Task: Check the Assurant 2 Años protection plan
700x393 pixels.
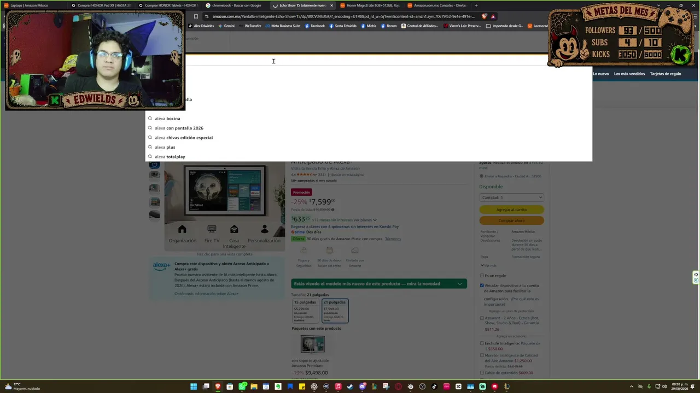Action: [482, 318]
